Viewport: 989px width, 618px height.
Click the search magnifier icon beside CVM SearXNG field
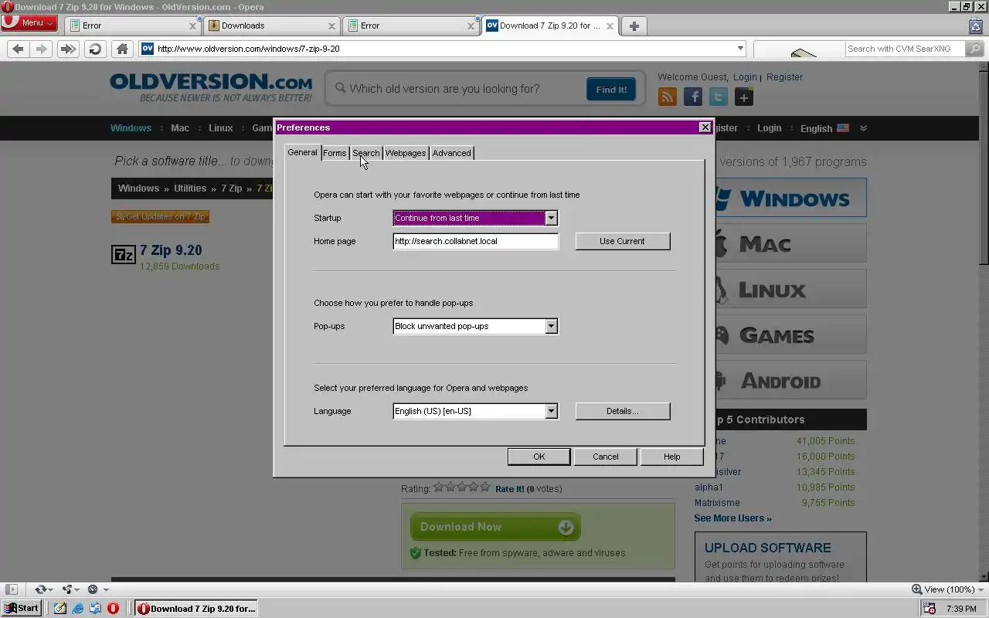[975, 49]
